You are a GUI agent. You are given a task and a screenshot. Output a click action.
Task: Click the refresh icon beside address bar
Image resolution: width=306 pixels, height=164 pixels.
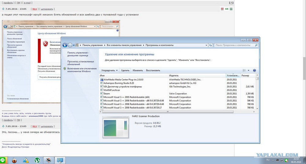[x=210, y=45]
